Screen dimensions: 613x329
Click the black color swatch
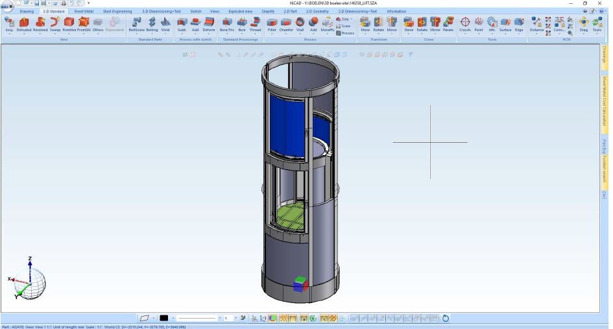point(164,318)
